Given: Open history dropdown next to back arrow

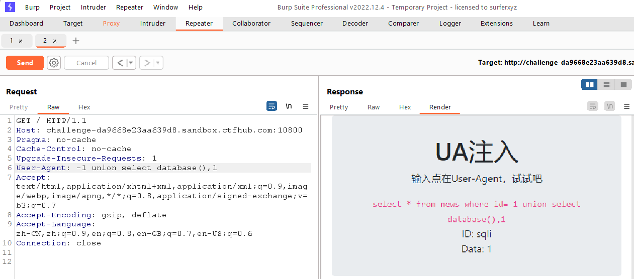Looking at the screenshot, I should coord(131,63).
